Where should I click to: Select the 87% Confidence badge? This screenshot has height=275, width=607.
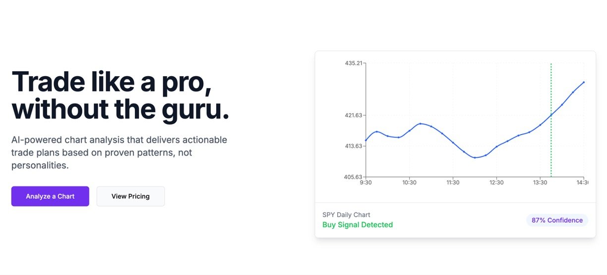pyautogui.click(x=557, y=220)
